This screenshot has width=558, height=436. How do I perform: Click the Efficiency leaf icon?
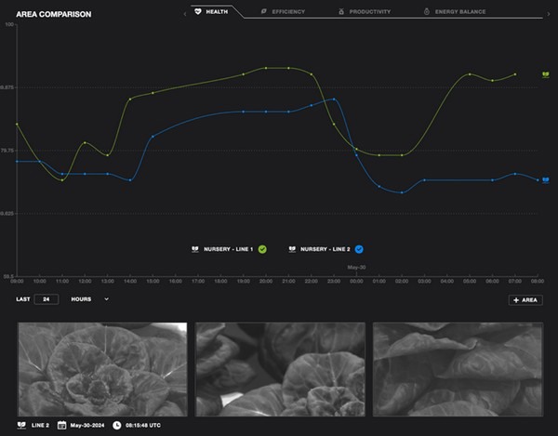(x=264, y=12)
